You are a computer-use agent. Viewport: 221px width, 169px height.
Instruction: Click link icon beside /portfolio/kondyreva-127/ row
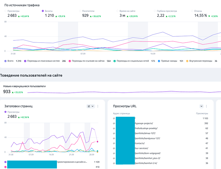pos(114,138)
